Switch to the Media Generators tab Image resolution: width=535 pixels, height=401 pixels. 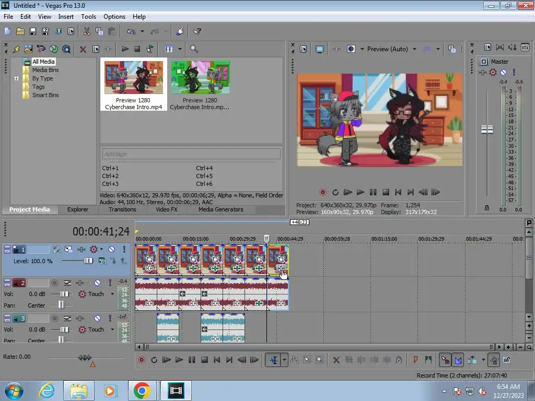(221, 209)
